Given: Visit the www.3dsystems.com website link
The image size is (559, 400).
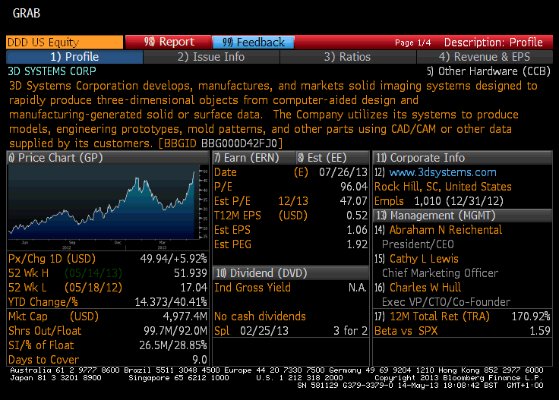Looking at the screenshot, I should pos(443,172).
